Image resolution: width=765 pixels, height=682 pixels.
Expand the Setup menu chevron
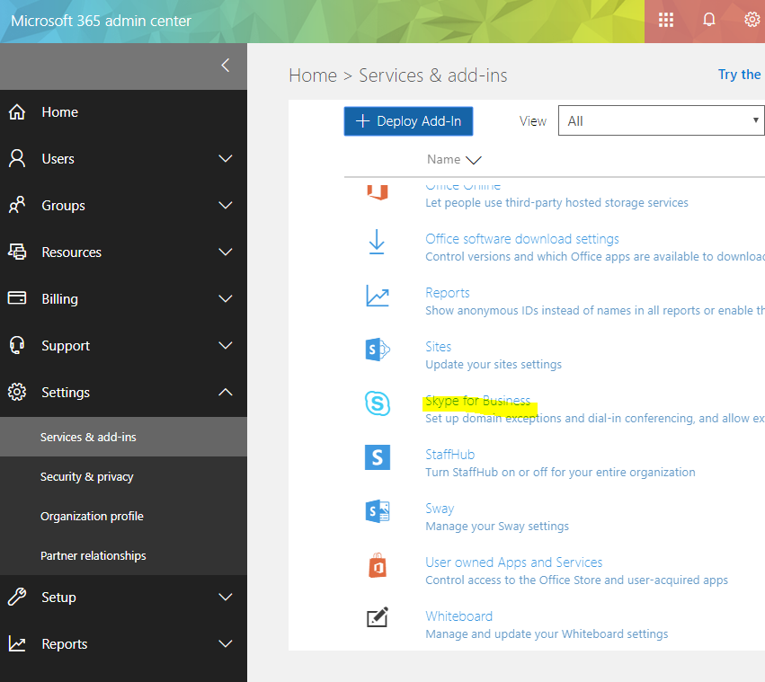(226, 597)
